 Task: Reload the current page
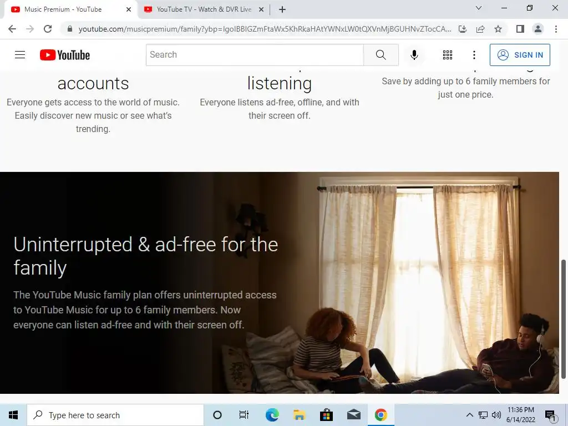48,29
